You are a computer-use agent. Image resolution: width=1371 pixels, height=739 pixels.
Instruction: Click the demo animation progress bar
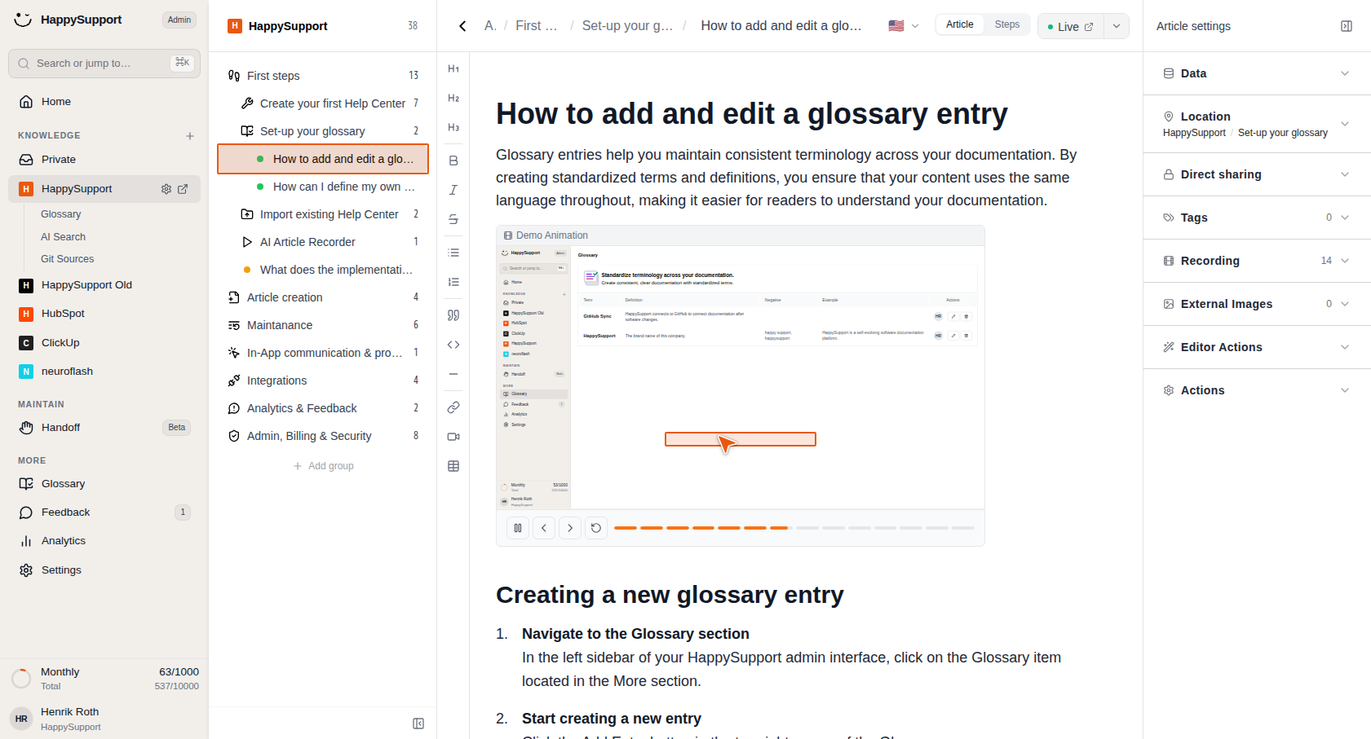[794, 528]
